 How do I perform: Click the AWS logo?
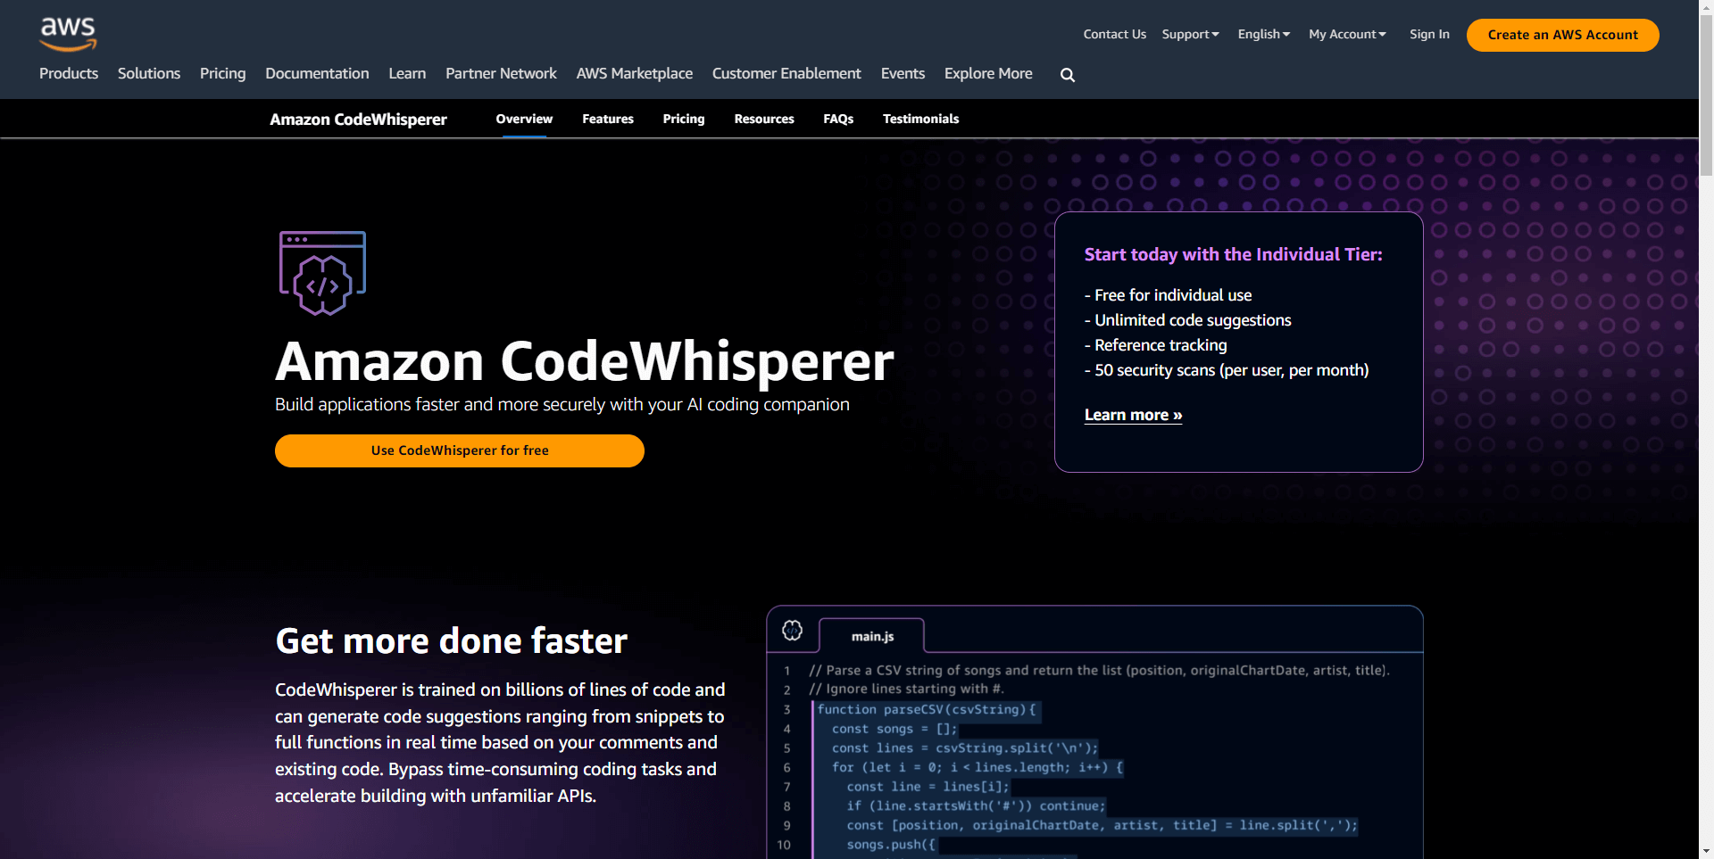click(68, 34)
